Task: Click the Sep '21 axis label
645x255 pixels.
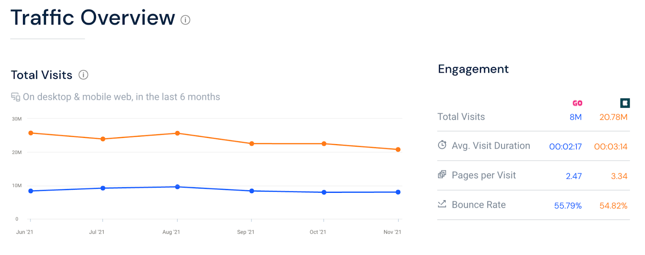Action: point(246,232)
